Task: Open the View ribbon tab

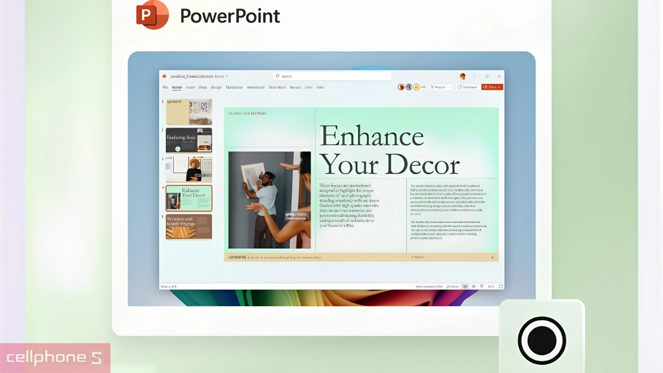Action: tap(308, 87)
